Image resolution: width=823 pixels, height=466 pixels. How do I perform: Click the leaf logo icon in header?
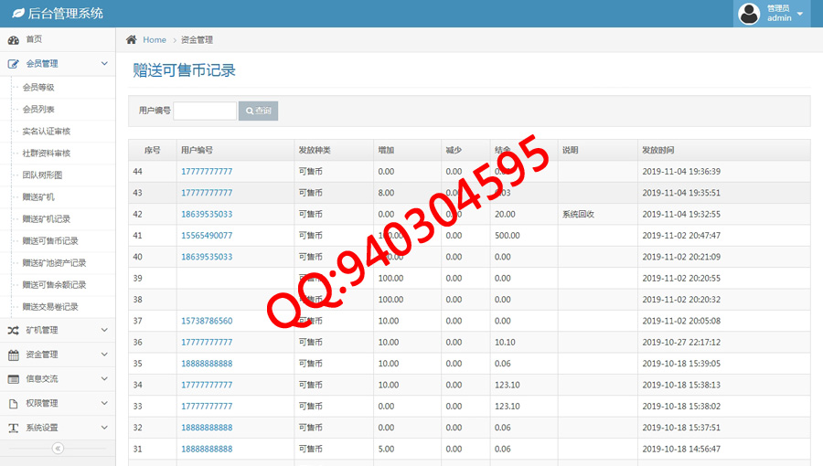pos(17,14)
